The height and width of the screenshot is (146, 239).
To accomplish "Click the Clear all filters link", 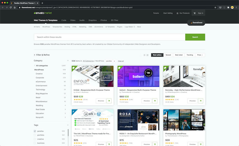I will [x=121, y=61].
